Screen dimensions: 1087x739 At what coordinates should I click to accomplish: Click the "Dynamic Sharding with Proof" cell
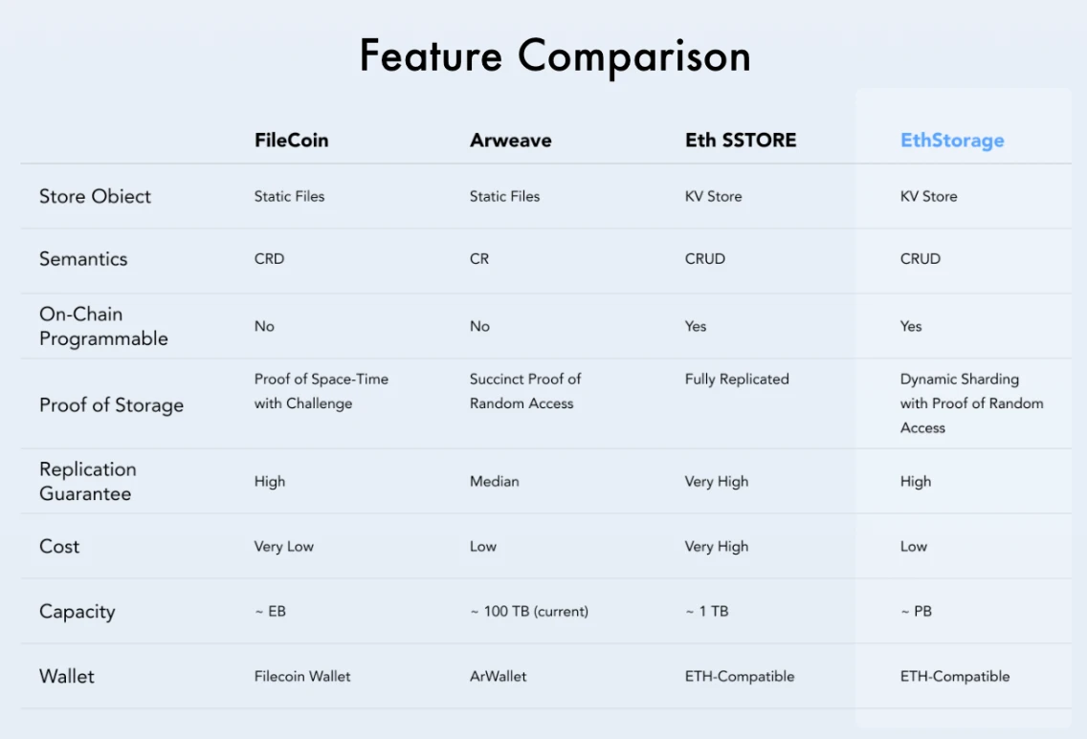click(970, 403)
